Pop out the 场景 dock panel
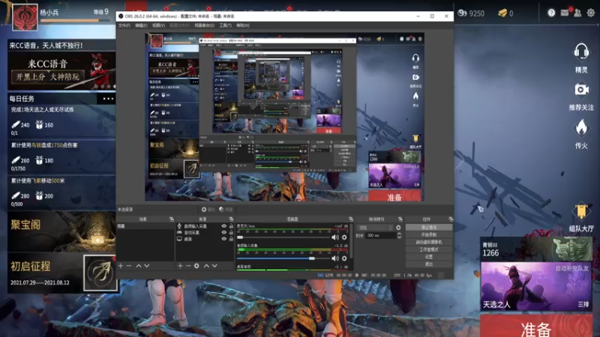 coord(172,219)
